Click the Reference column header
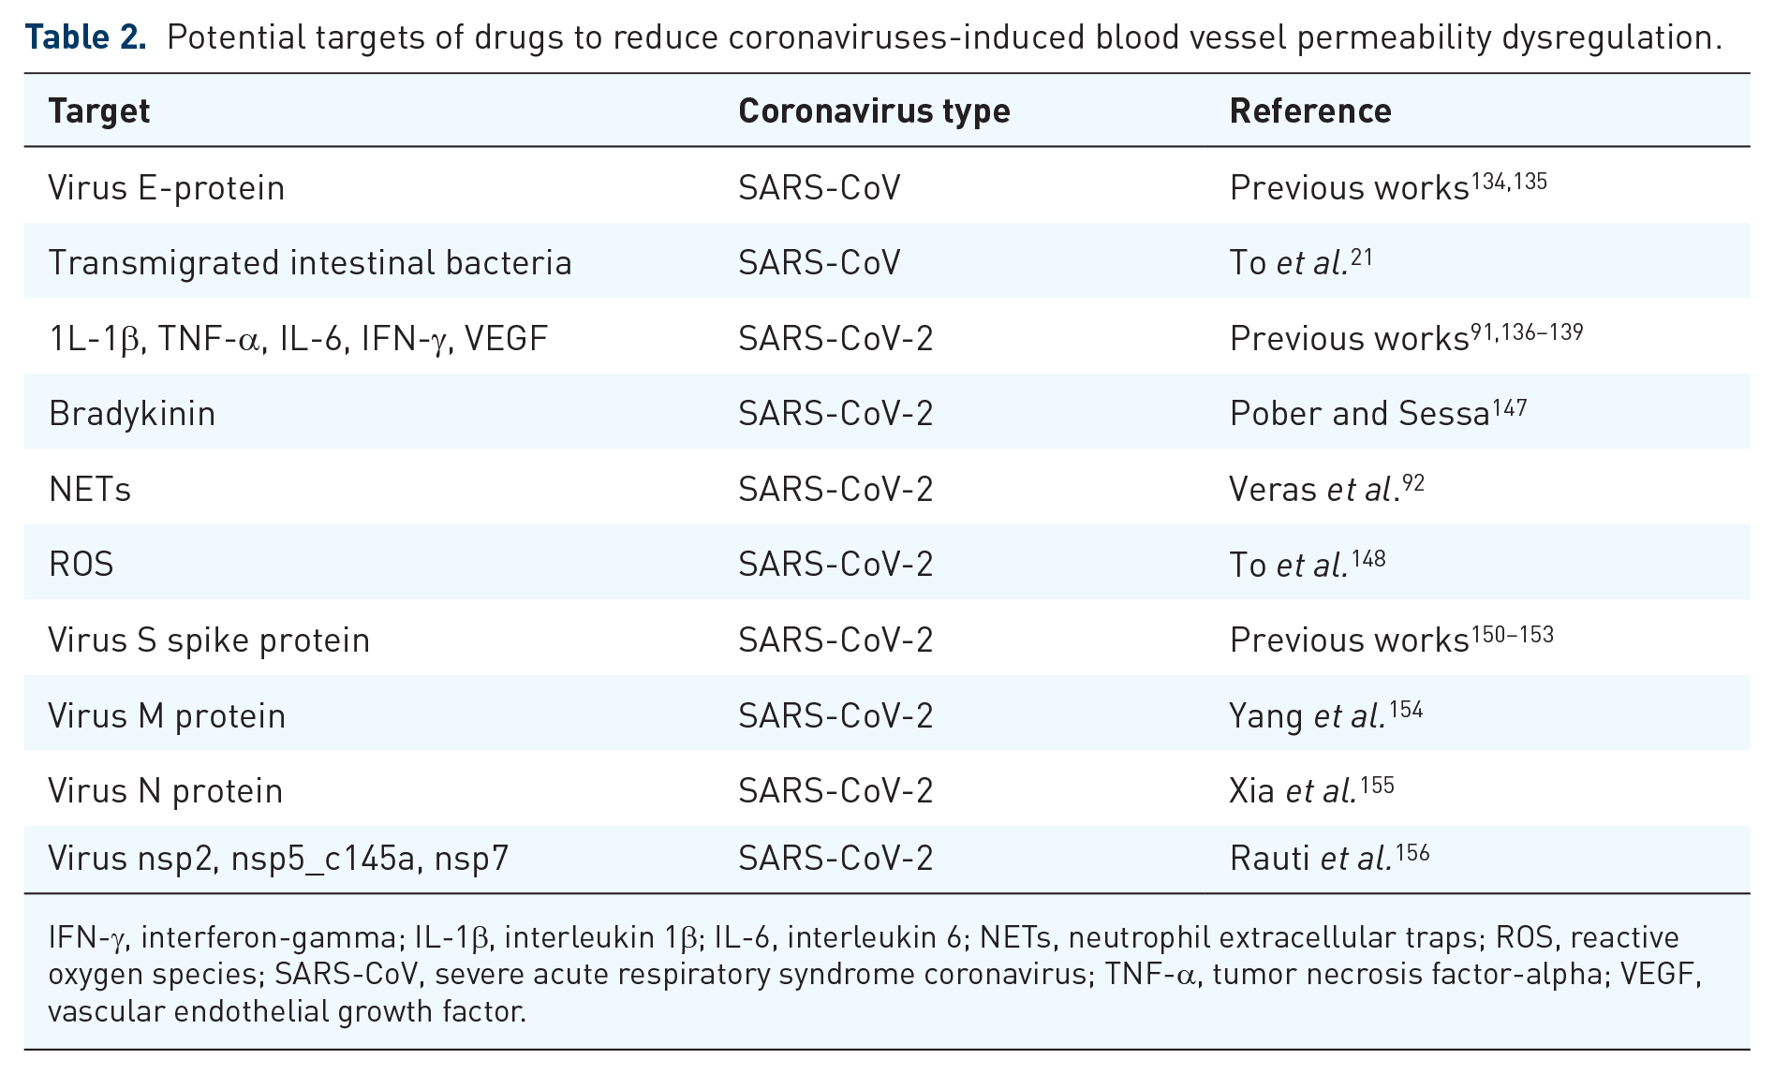 pos(1310,111)
